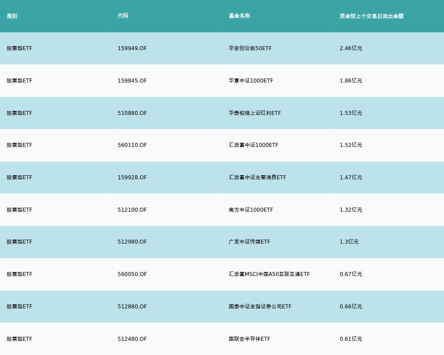Click fund name 华夏中证1000ETF
The height and width of the screenshot is (355, 444).
coord(251,81)
